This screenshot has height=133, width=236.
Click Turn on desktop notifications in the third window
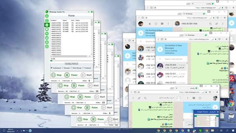(x=171, y=52)
